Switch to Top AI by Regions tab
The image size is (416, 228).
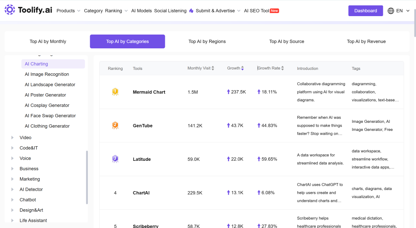coord(207,41)
